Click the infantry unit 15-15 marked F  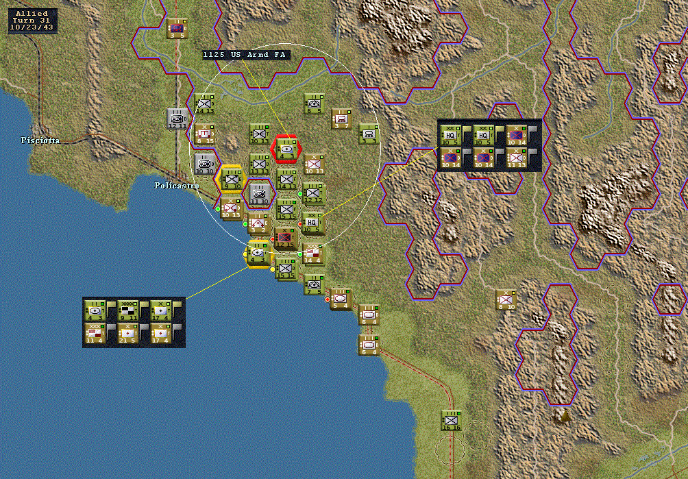click(286, 209)
